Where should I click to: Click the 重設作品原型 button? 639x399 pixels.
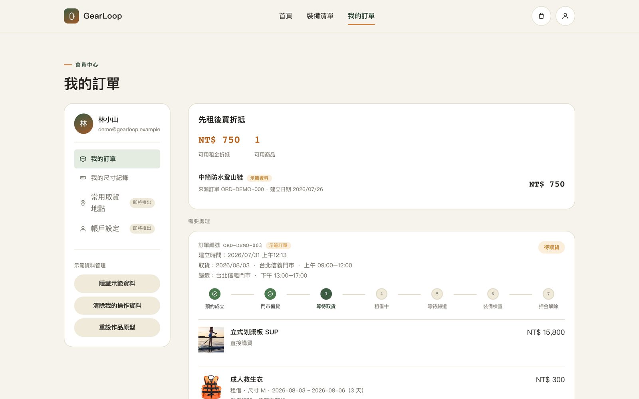coord(117,328)
